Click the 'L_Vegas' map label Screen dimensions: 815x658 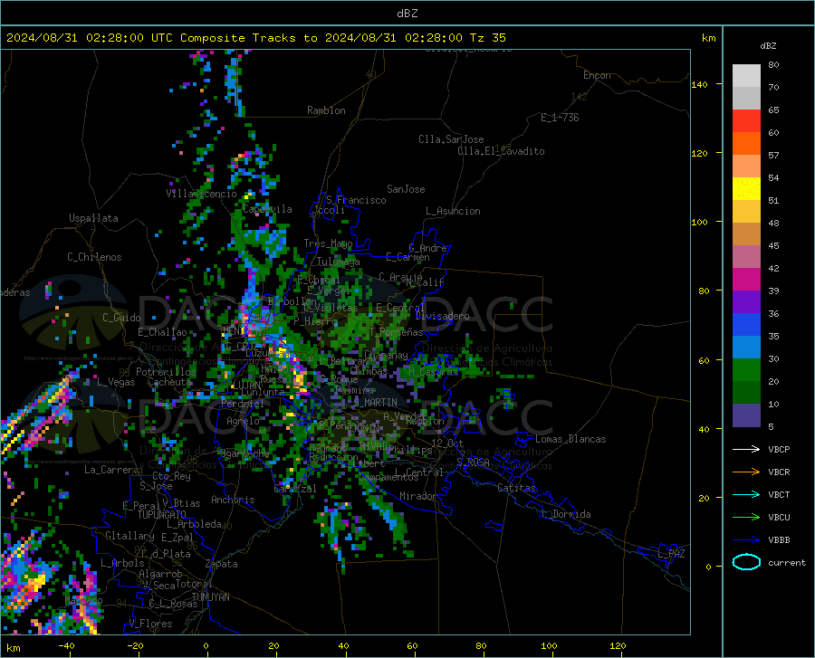pyautogui.click(x=116, y=382)
